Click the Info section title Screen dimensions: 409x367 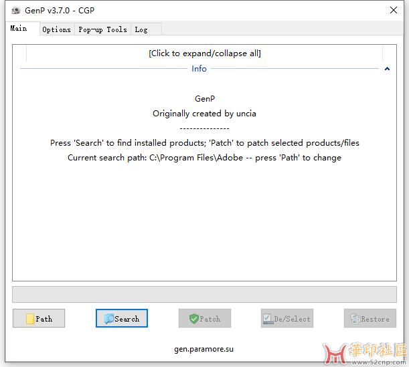coord(199,68)
